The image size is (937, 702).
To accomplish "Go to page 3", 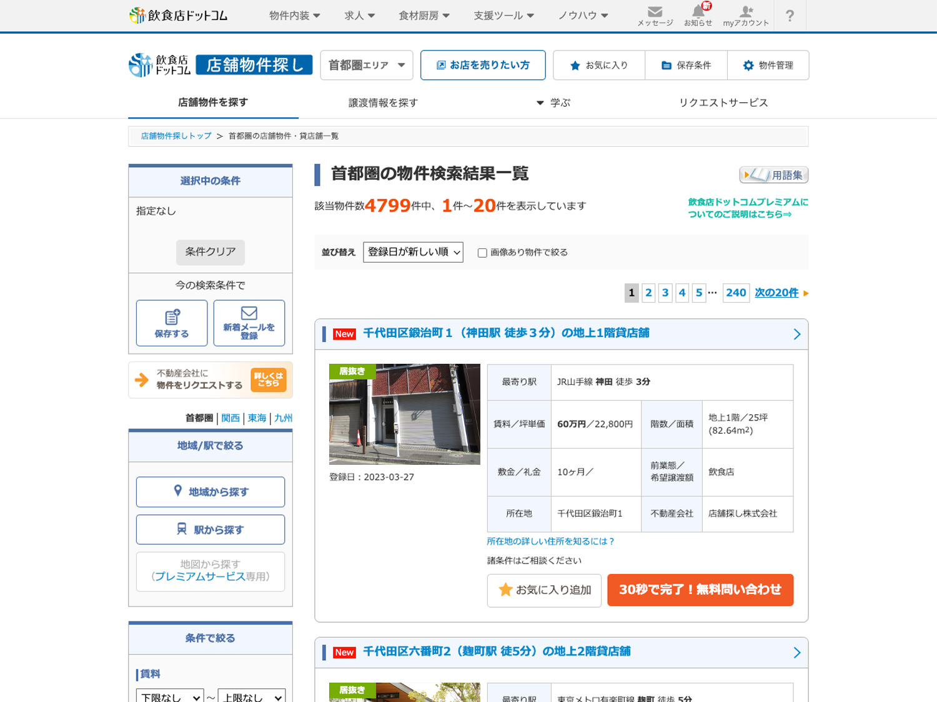I will (665, 293).
